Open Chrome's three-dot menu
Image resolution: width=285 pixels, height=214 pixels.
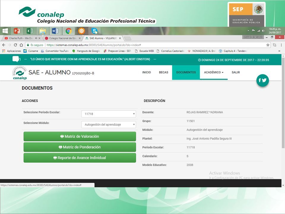click(281, 45)
